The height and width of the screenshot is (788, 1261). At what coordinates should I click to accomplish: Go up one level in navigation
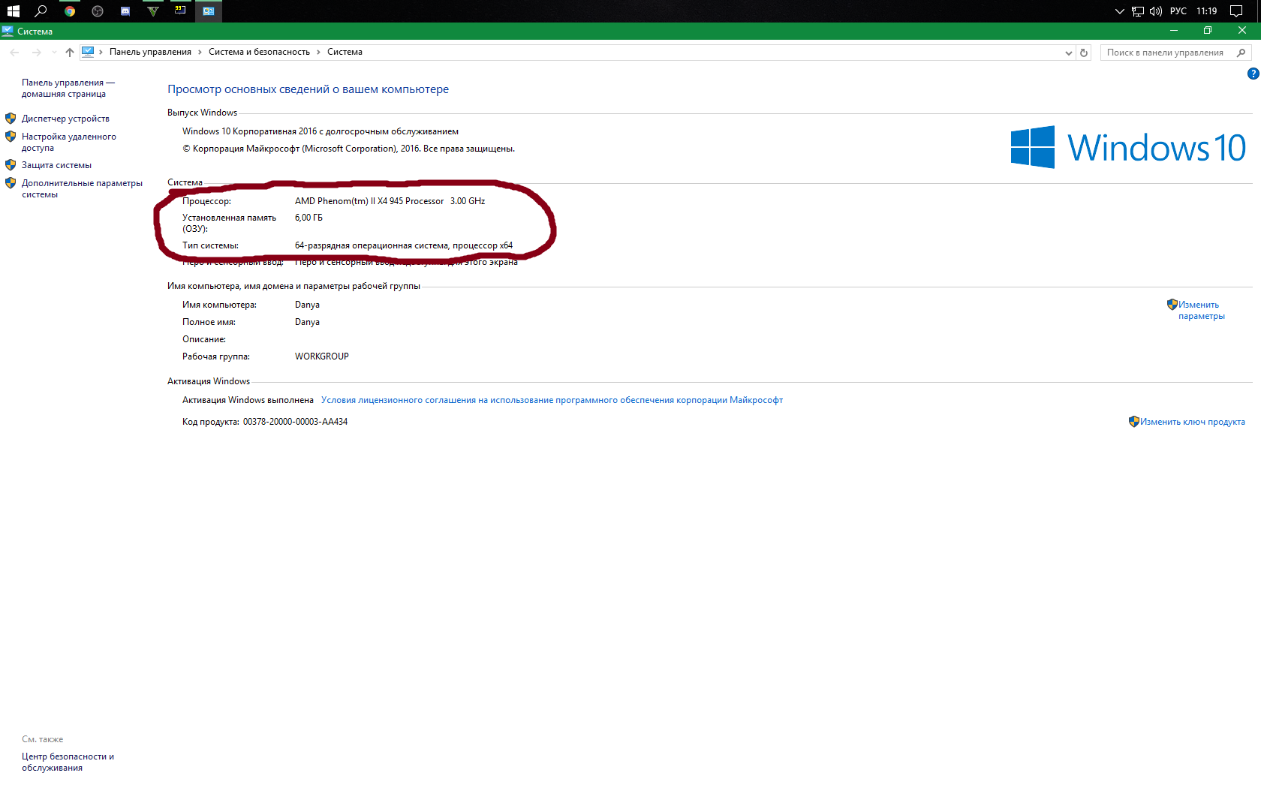[70, 52]
